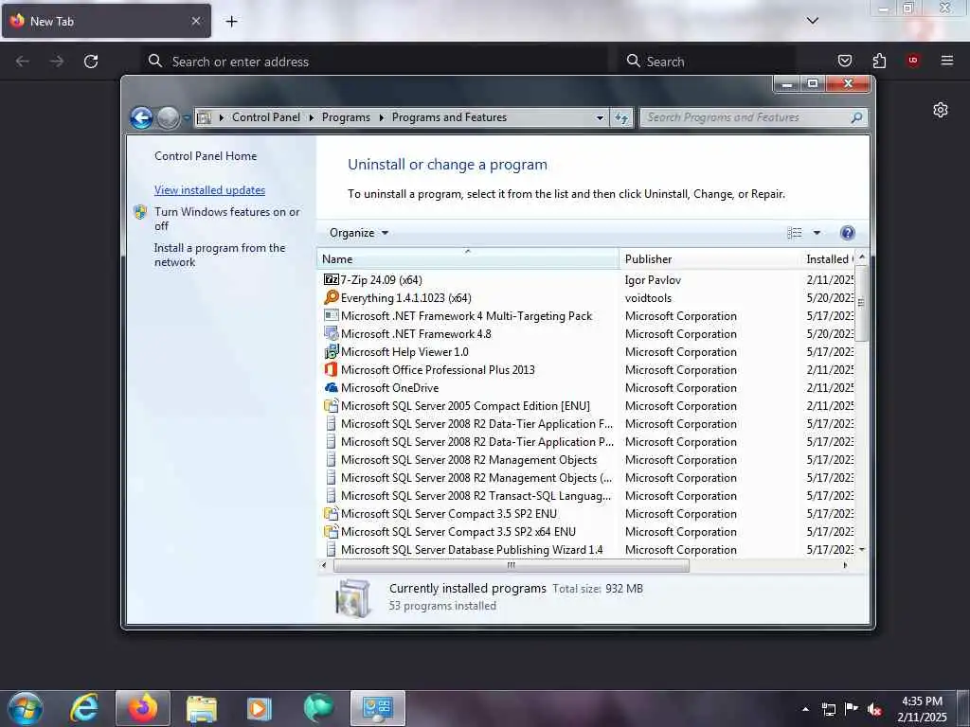Click the Forward arrow in Control Panel
Screen dimensions: 970x727
[x=168, y=117]
